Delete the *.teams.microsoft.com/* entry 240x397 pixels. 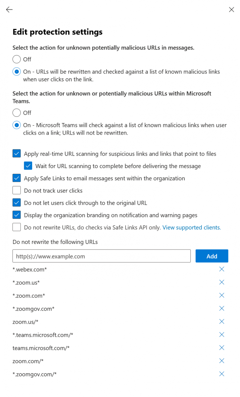[x=222, y=334]
